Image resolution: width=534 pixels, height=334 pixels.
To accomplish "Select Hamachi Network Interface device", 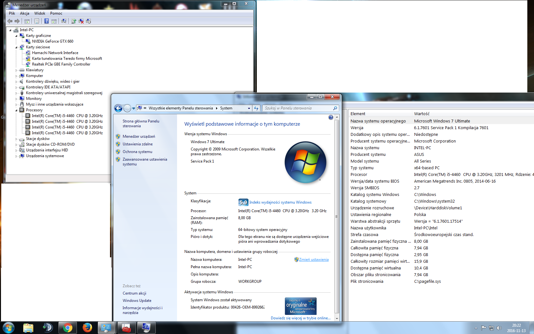I will (55, 53).
